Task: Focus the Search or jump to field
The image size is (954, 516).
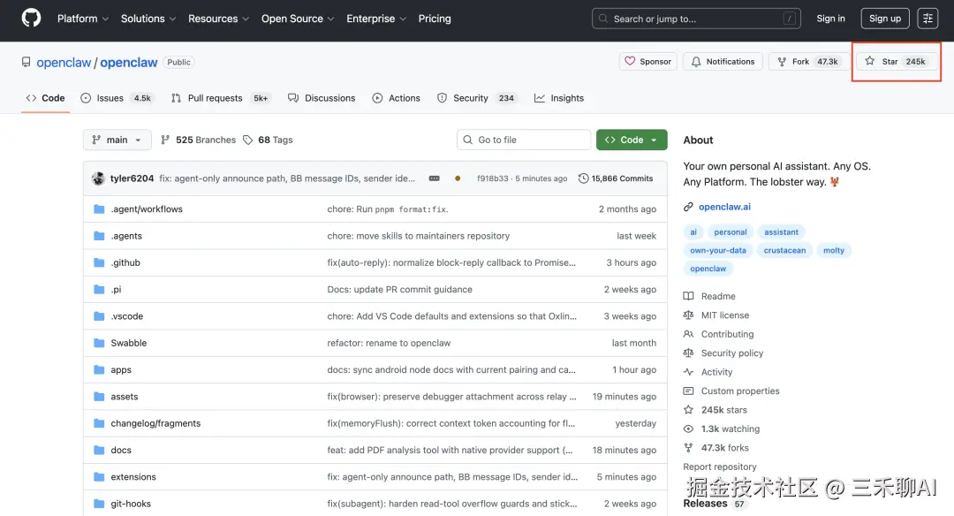Action: 696,19
